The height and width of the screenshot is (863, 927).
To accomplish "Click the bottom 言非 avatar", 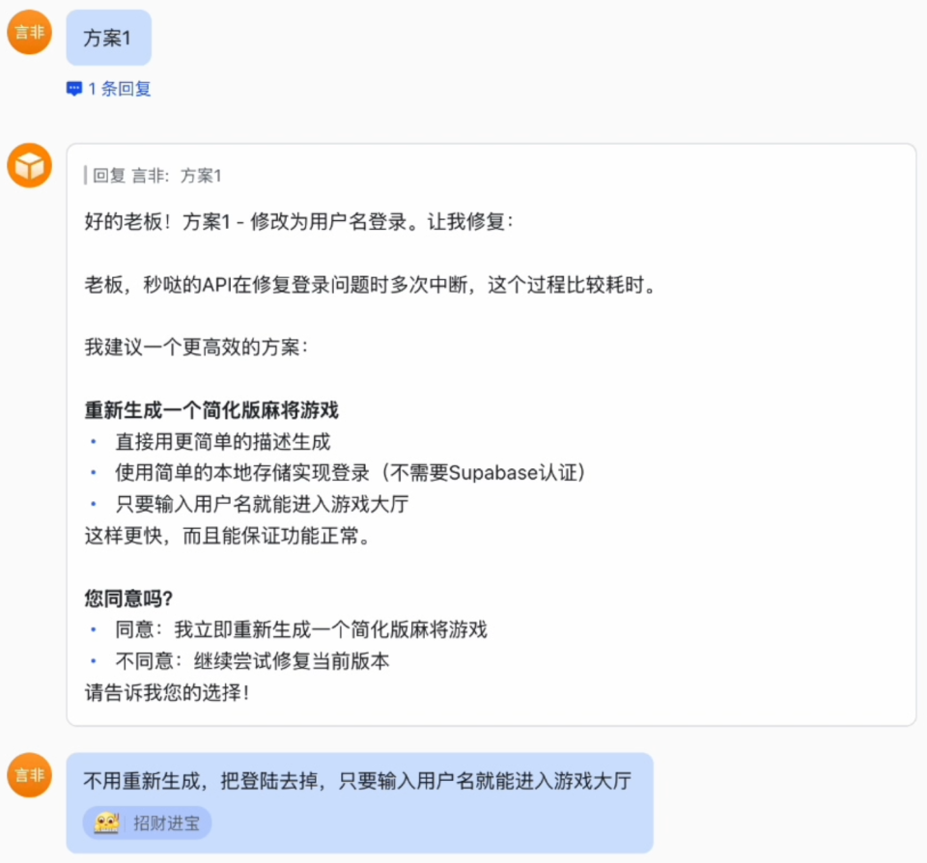I will [x=28, y=777].
